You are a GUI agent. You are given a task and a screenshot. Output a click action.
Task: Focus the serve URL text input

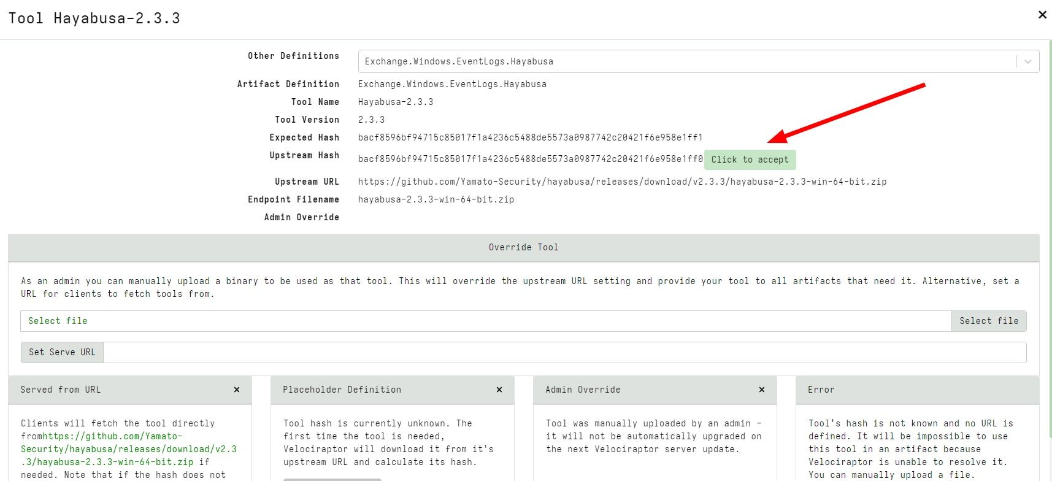(x=564, y=352)
